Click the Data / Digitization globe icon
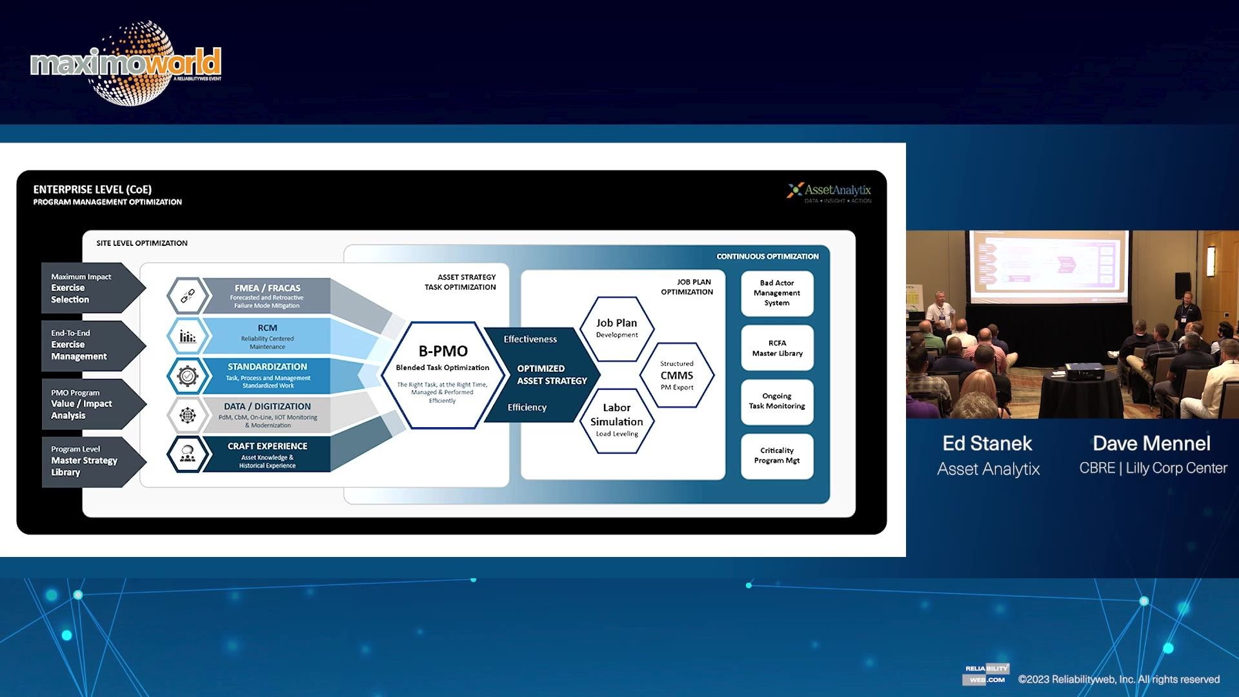Image resolution: width=1239 pixels, height=697 pixels. (187, 415)
